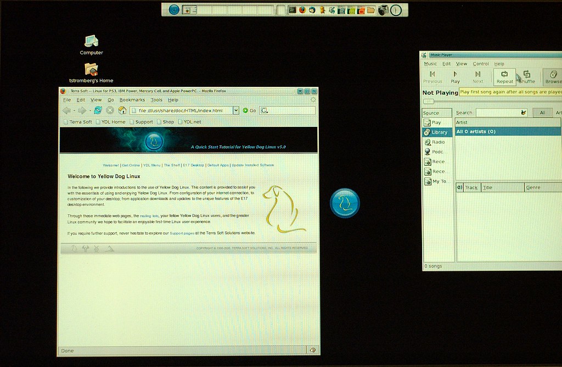Click the camera screenshot icon on the shelf

(x=383, y=10)
